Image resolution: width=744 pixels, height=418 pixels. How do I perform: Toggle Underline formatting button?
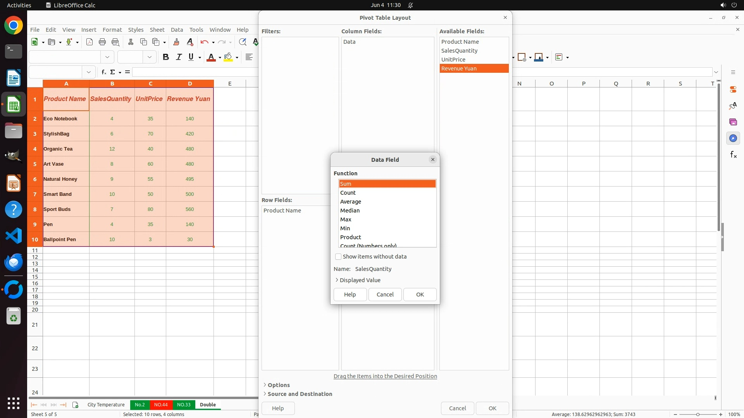(x=191, y=57)
